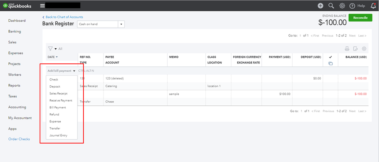Expand the Add bill payment dropdown
This screenshot has height=162, width=379.
coord(74,71)
